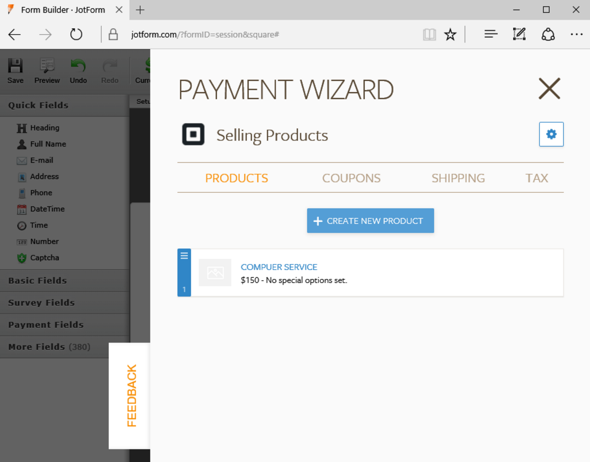
Task: Expand the Basic Fields section
Action: tap(37, 281)
